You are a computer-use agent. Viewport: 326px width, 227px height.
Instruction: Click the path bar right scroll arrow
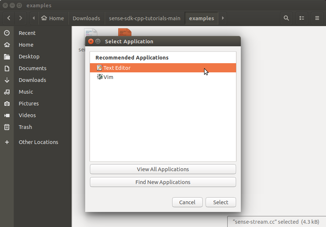223,18
